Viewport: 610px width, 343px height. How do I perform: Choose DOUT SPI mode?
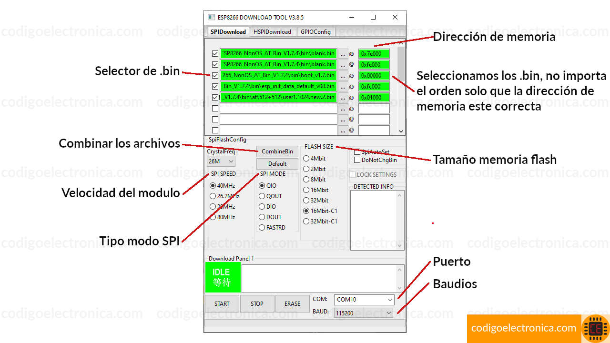click(x=262, y=217)
